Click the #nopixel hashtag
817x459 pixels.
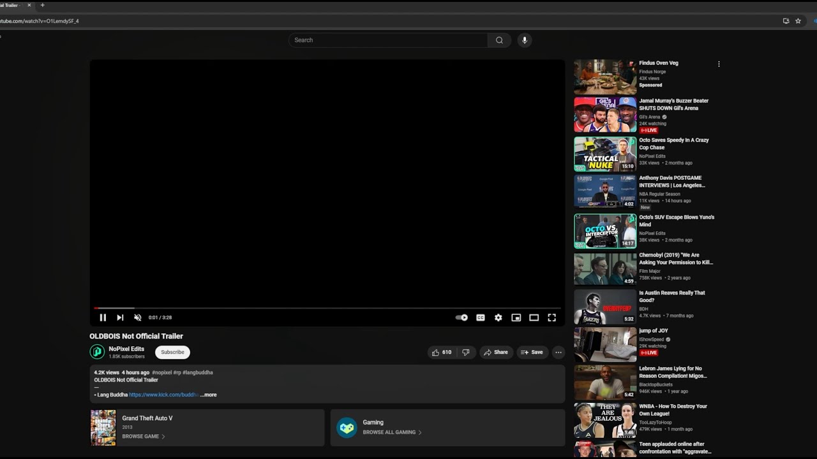click(161, 372)
